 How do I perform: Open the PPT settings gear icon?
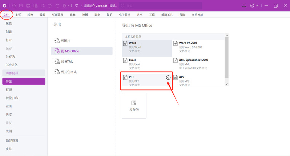coord(168,77)
